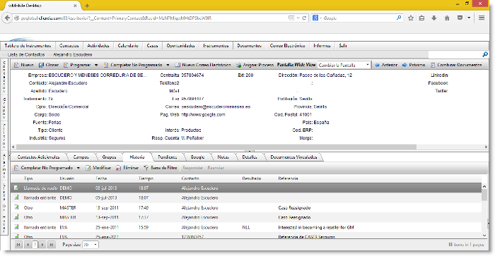The height and width of the screenshot is (256, 495).
Task: Go to browser home page
Action: pos(447,18)
